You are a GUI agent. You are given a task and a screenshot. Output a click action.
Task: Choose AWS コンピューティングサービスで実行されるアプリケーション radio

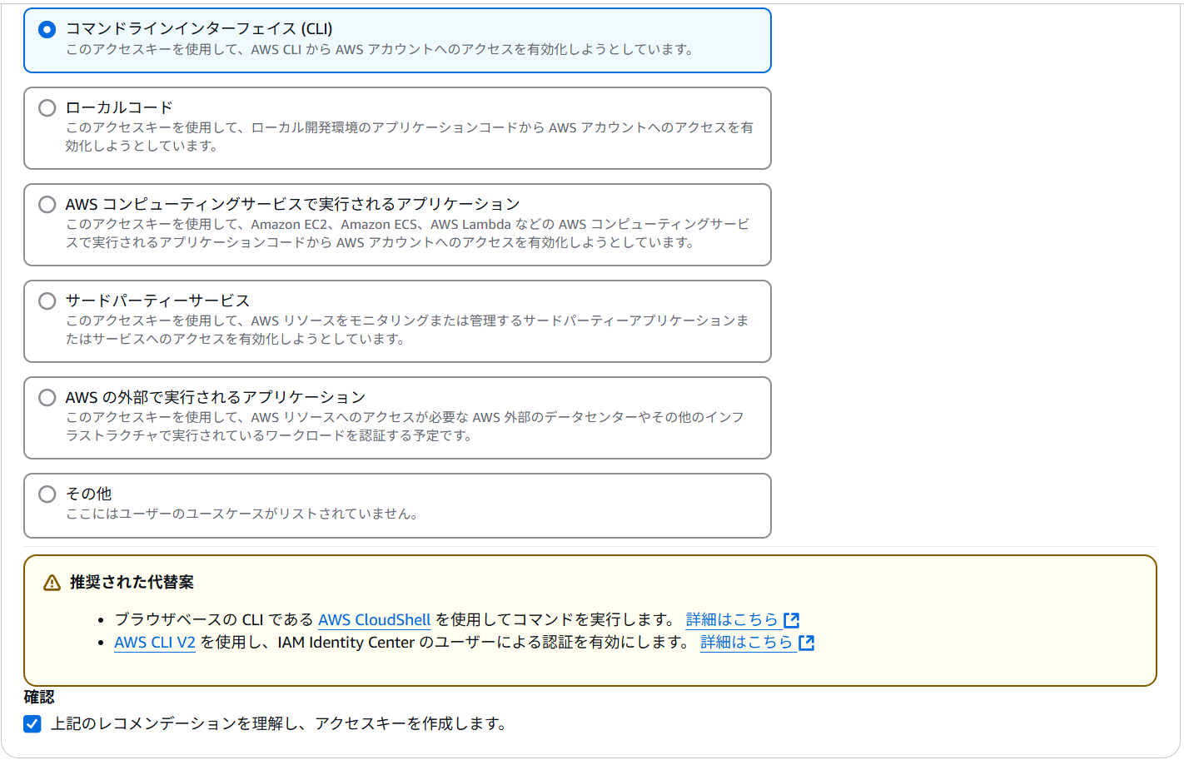pos(47,205)
